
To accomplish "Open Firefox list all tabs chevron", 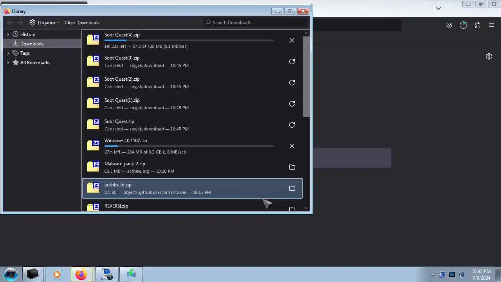I will [438, 8].
